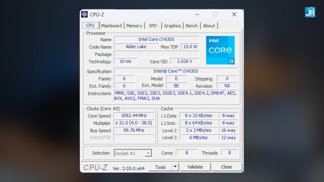Image resolution: width=324 pixels, height=182 pixels.
Task: Click the Level 2 value 2 x 2 MBytes
Action: click(199, 130)
